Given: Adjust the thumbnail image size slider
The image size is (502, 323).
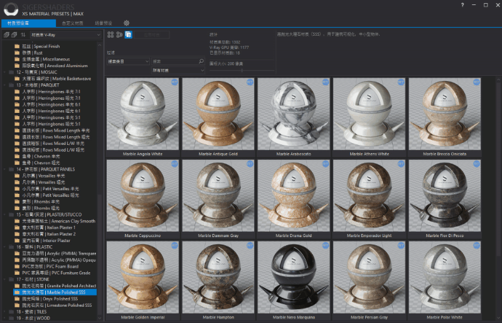Looking at the screenshot, I should pos(242,70).
